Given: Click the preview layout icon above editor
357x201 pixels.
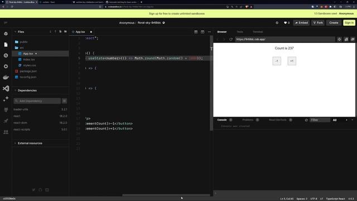Looking at the screenshot, I should (202, 32).
